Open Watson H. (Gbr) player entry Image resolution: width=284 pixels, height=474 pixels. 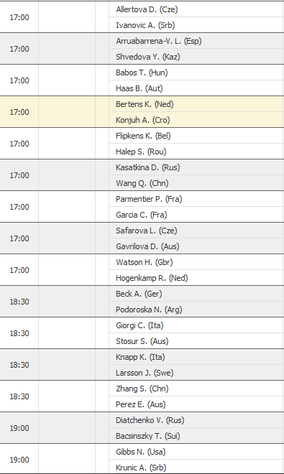point(145,262)
